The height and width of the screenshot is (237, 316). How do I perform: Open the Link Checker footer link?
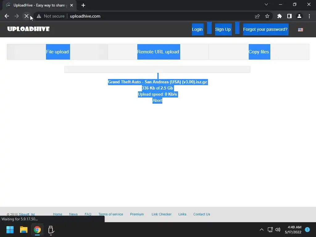(x=161, y=214)
